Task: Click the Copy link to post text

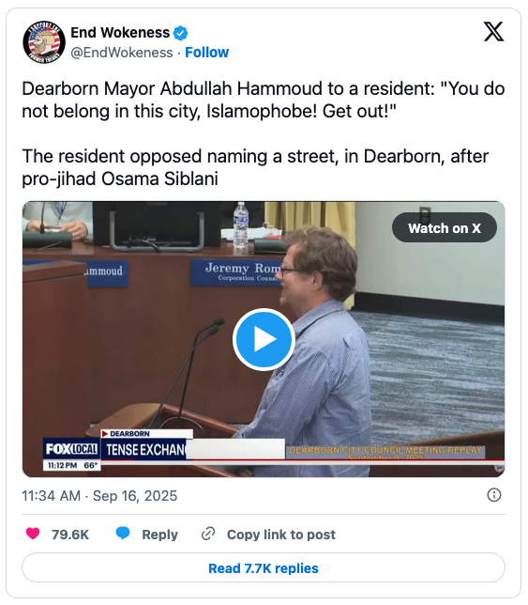Action: coord(281,535)
